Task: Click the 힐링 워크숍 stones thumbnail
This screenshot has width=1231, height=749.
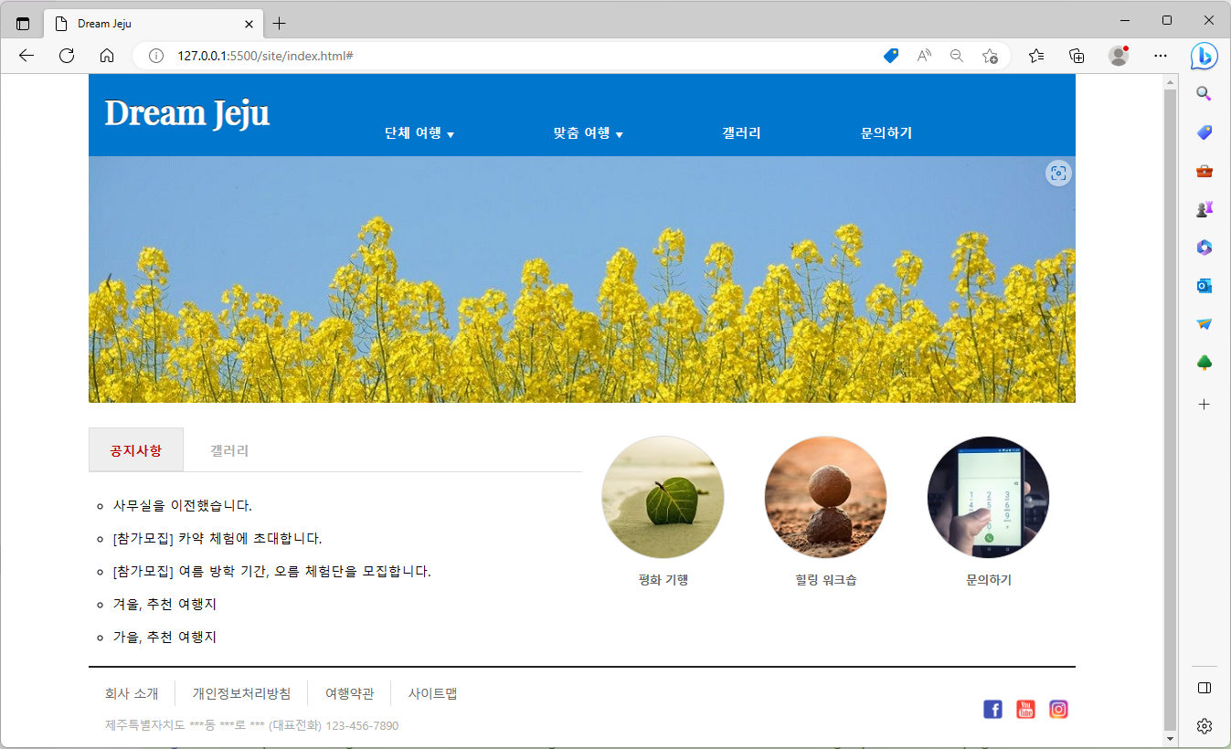Action: pyautogui.click(x=826, y=497)
